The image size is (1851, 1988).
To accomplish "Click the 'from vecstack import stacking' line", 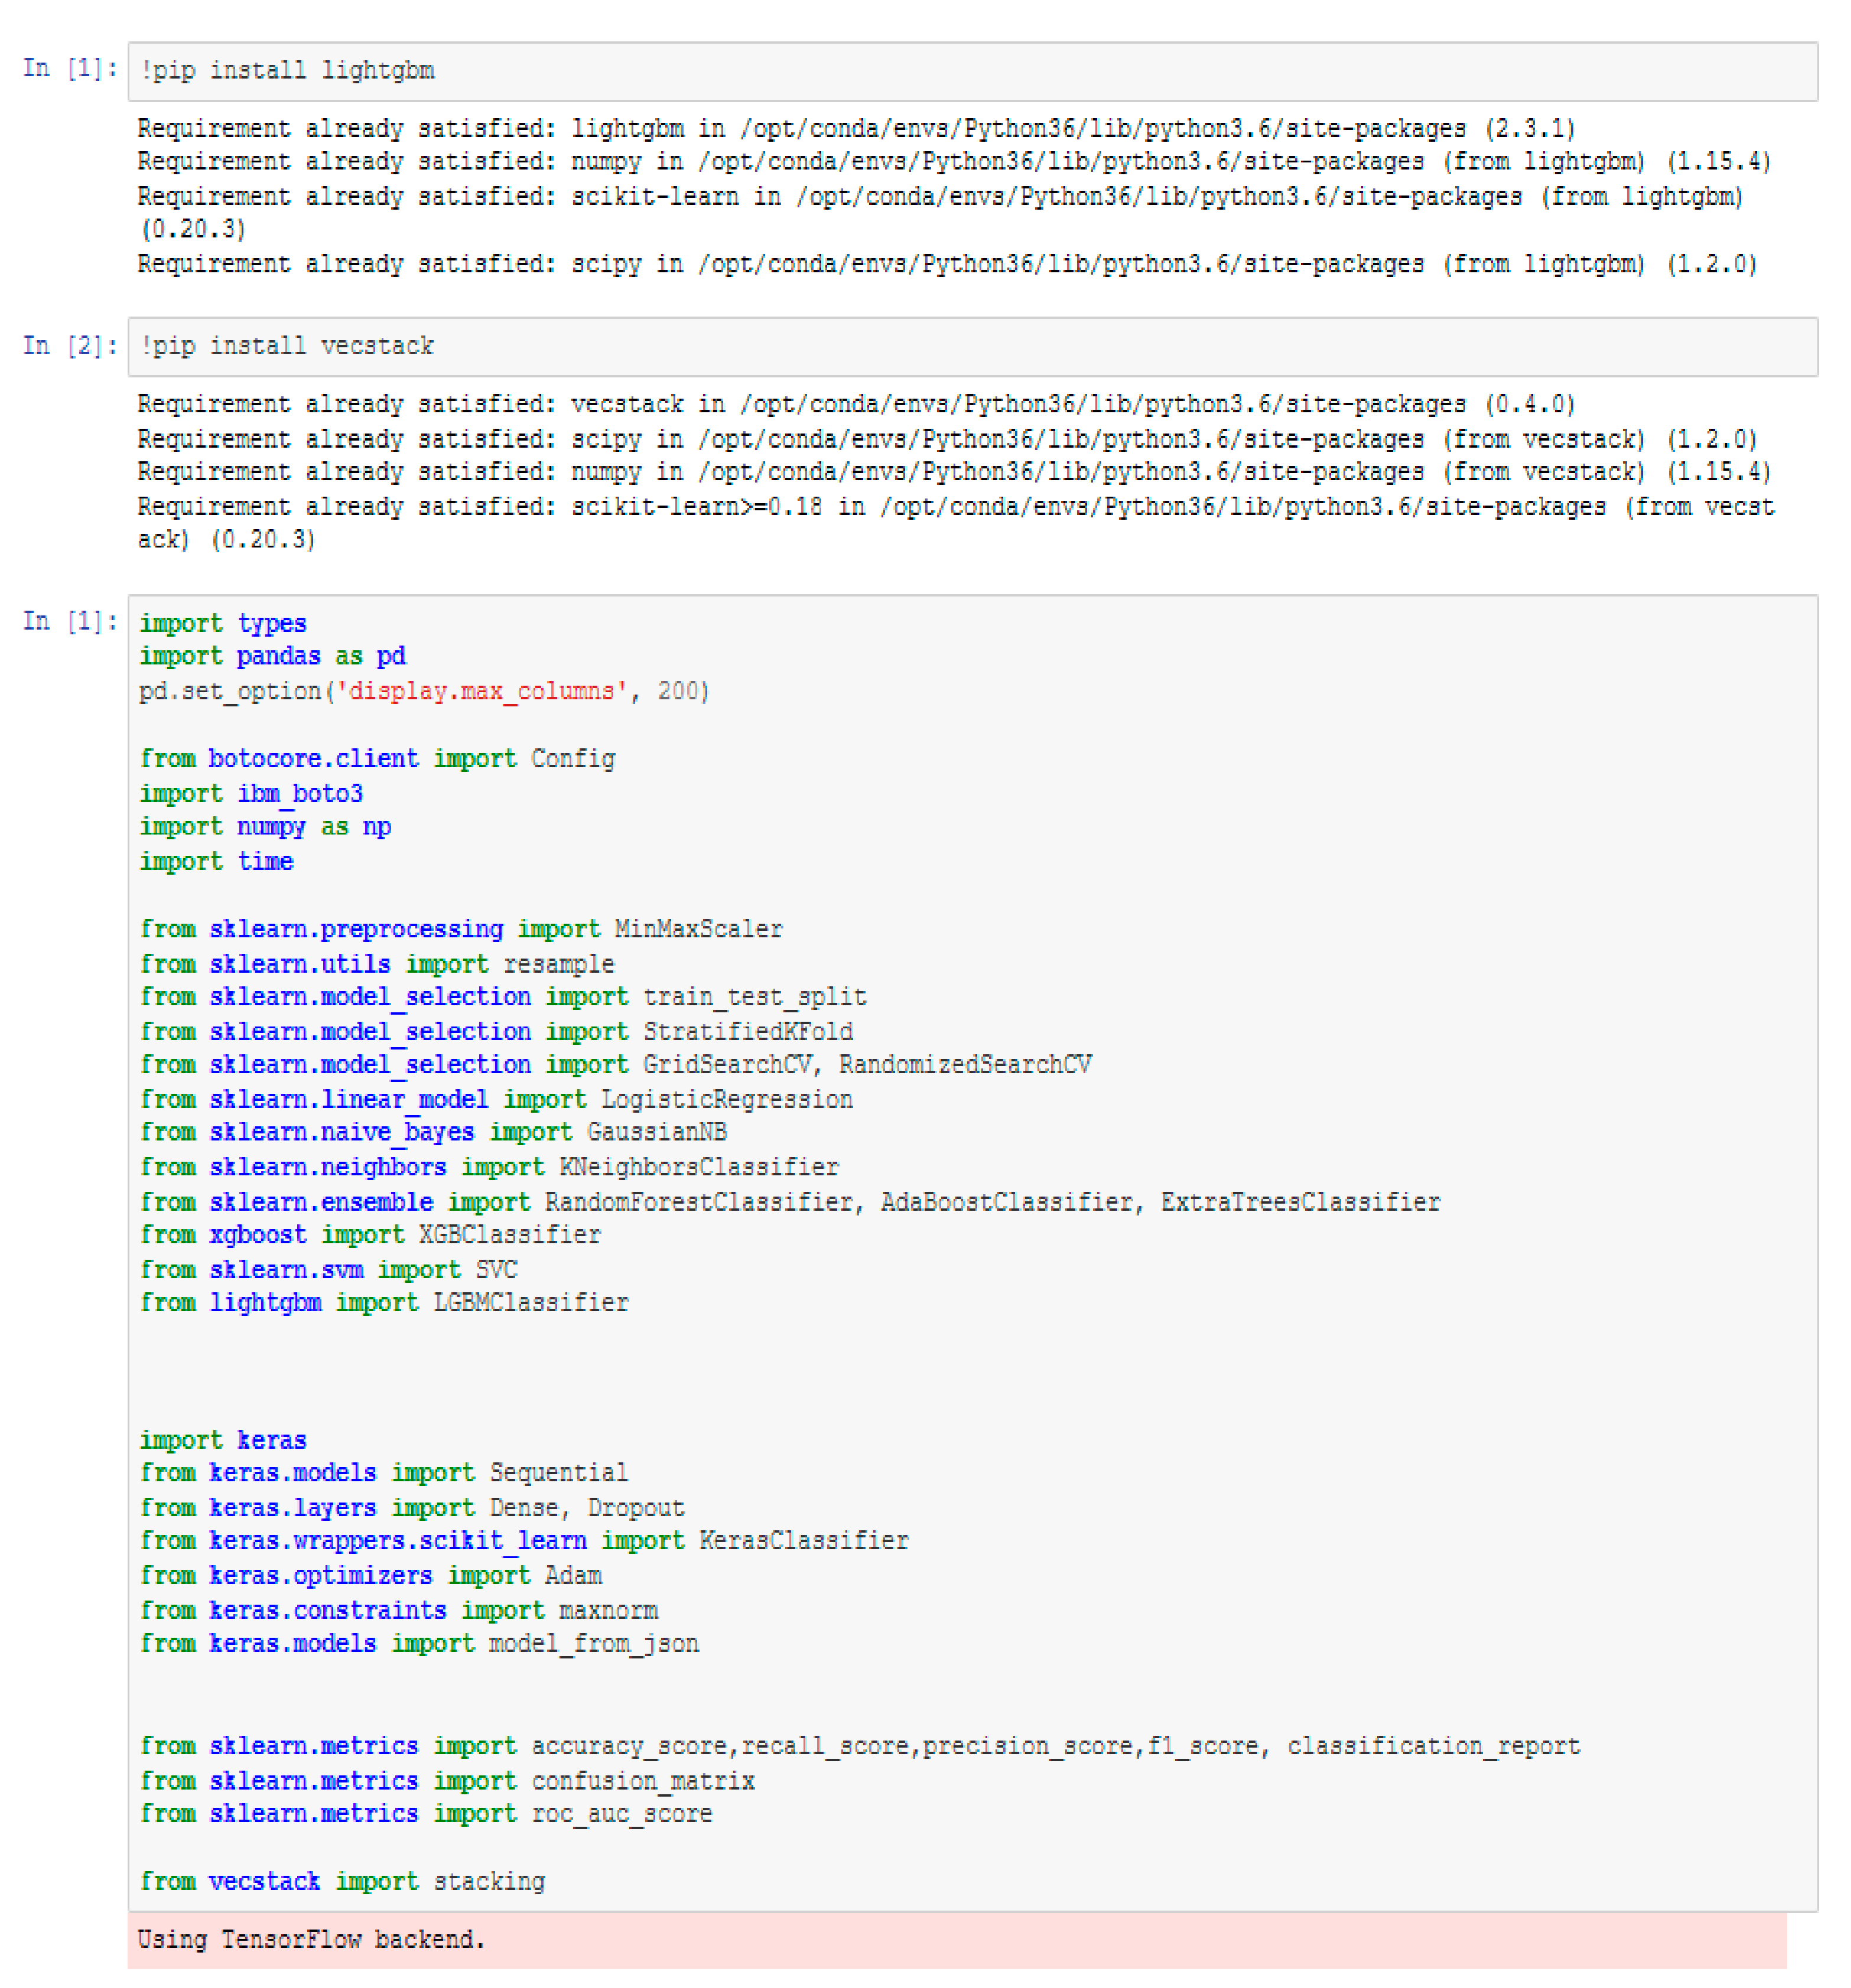I will pyautogui.click(x=342, y=1882).
